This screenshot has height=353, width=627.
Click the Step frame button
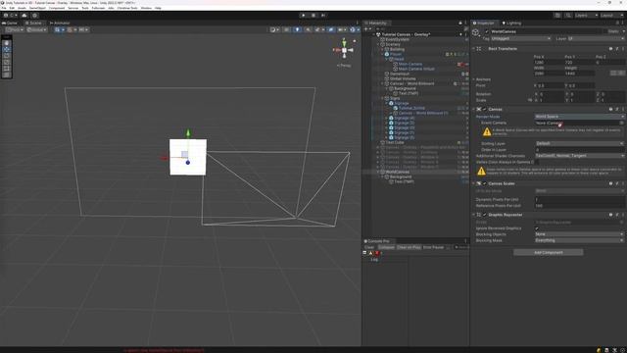[323, 16]
